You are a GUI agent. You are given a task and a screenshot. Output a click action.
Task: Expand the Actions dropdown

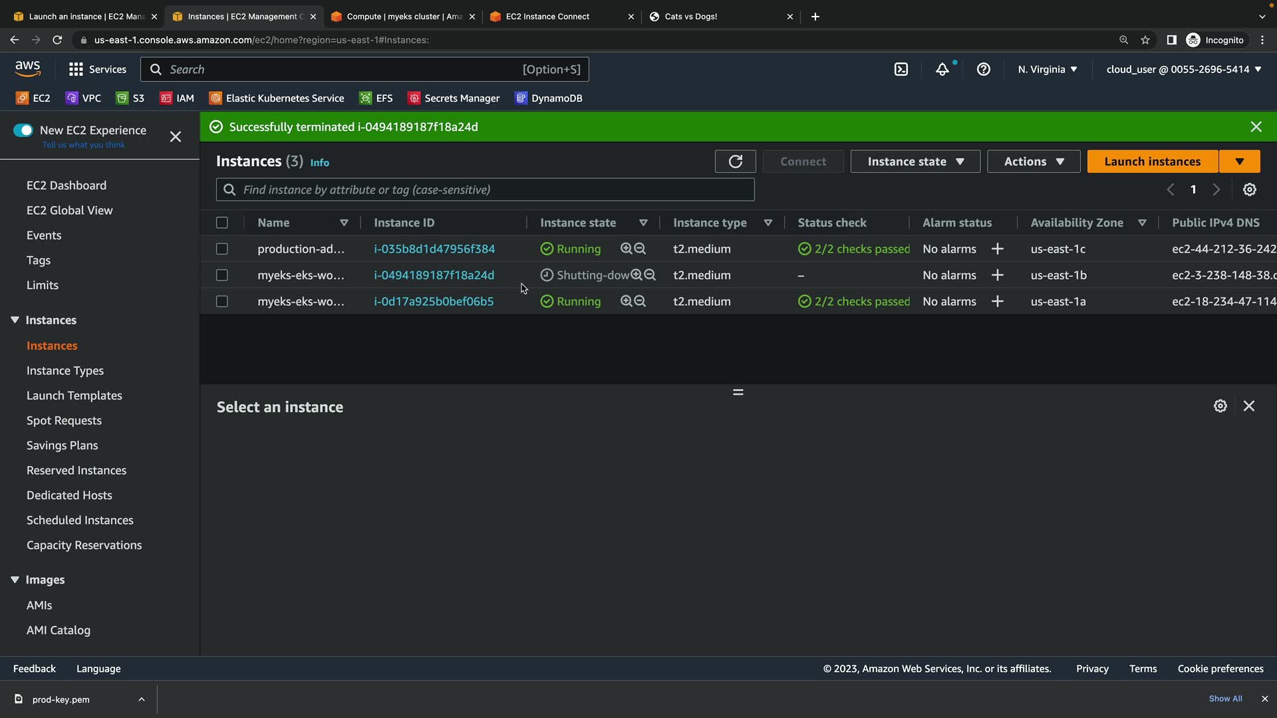point(1034,162)
